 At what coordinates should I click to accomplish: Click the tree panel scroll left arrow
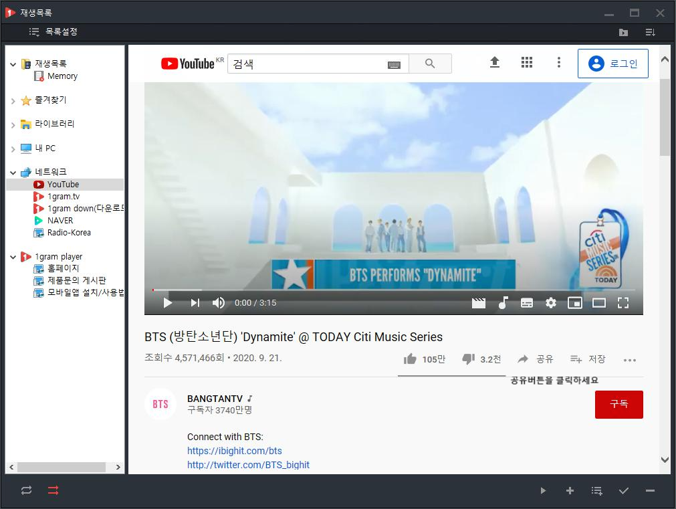11,467
